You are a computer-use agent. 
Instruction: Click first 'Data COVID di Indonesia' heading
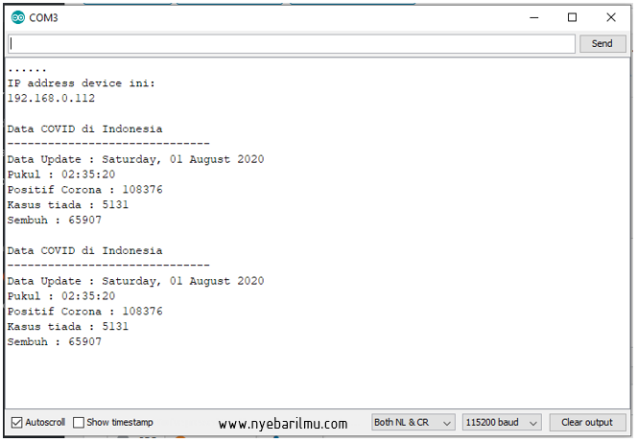[85, 129]
